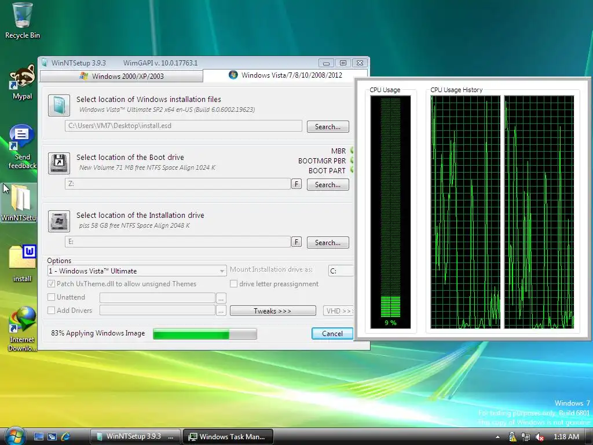Click the Switch between windows quick launch icon
Screen dimensions: 593x445
point(52,437)
